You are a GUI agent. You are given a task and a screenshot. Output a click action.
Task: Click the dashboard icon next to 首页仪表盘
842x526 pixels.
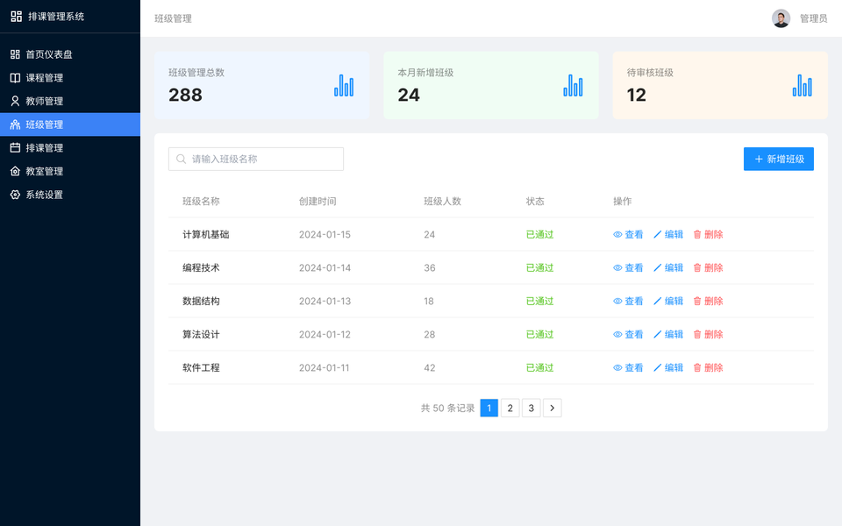click(15, 54)
